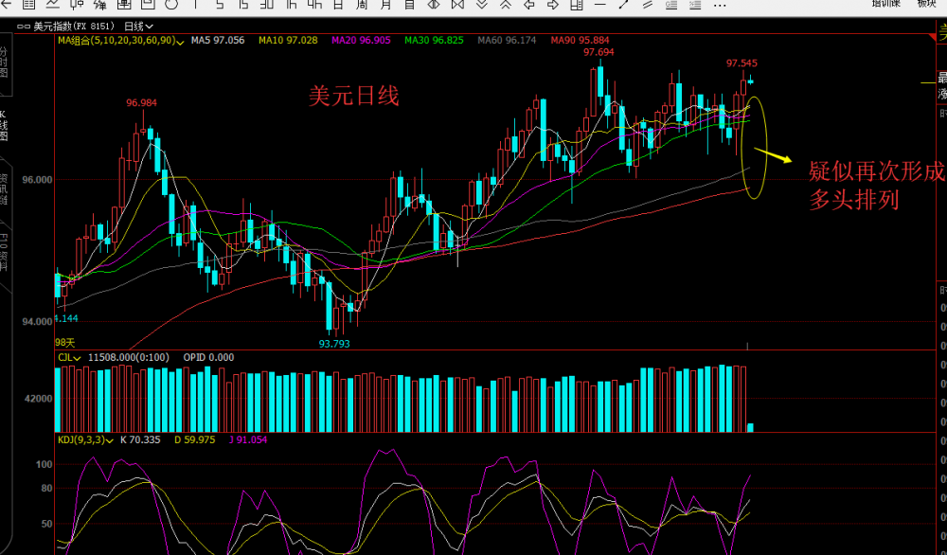This screenshot has width=947, height=555.
Task: Click the horizontal expand arrows icon
Action: (x=433, y=4)
